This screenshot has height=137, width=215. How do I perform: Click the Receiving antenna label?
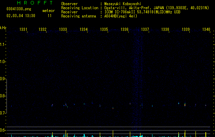[x=79, y=16]
